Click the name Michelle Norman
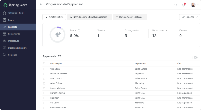Viewport: 201px width, 110px height. pyautogui.click(x=58, y=108)
